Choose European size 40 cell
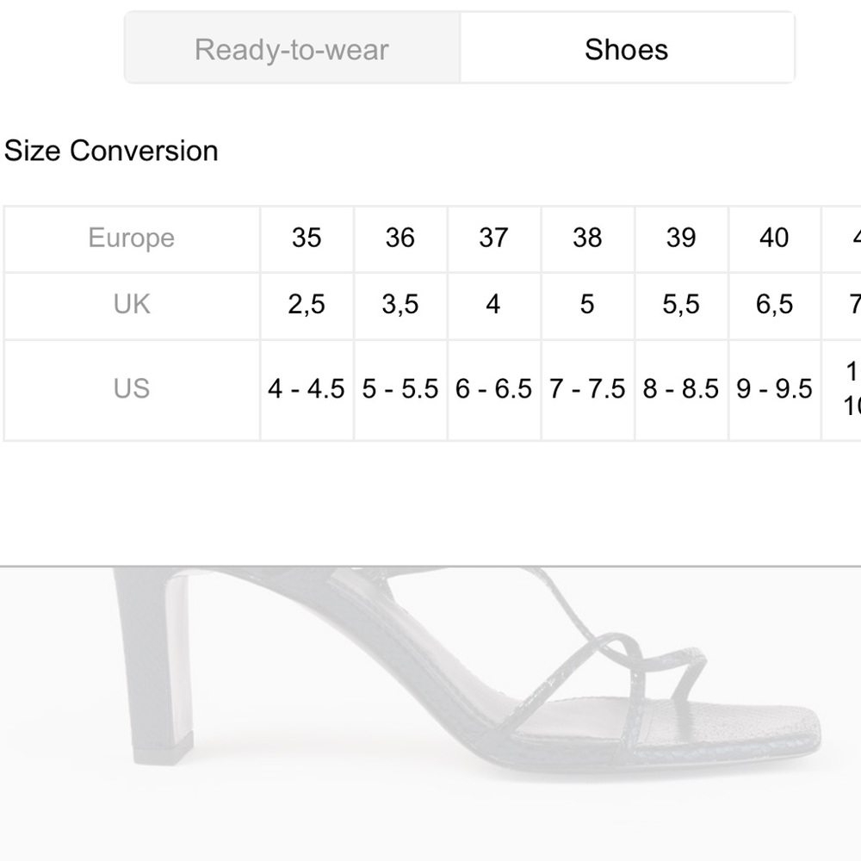Viewport: 861px width, 861px height. click(x=774, y=238)
